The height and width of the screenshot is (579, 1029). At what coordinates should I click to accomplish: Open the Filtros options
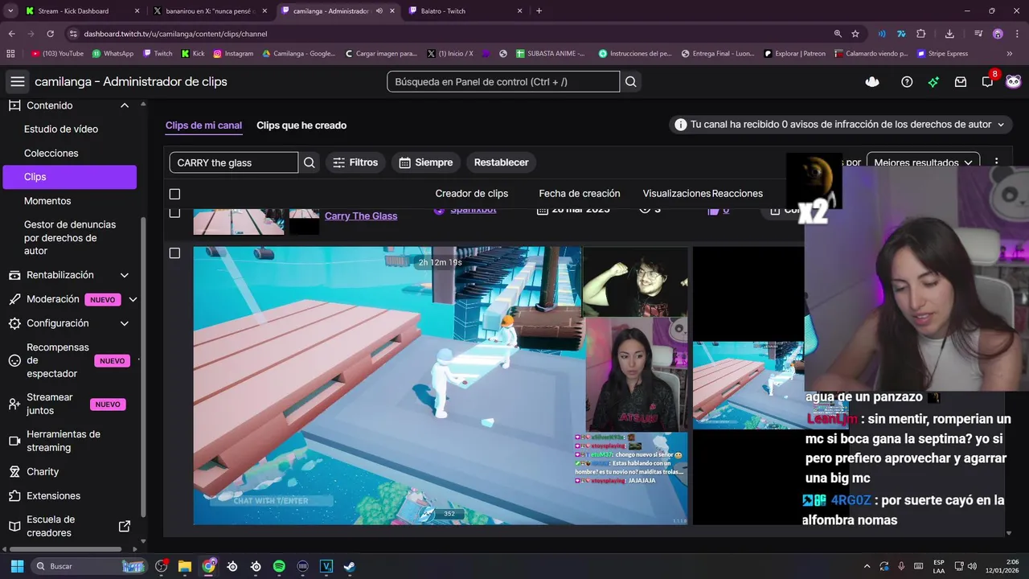(355, 162)
